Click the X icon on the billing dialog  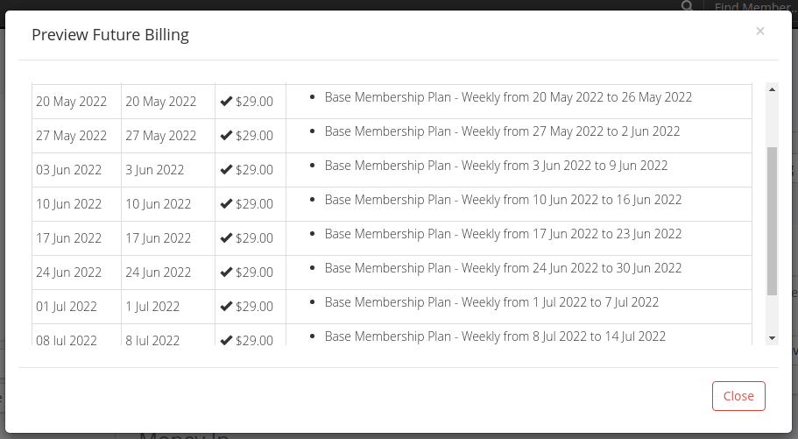click(759, 32)
